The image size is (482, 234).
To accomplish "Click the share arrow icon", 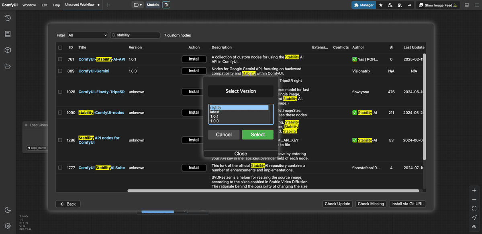I will [409, 5].
